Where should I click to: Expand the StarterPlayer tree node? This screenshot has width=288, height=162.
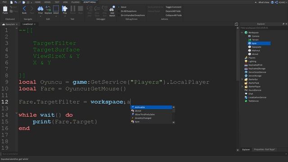(x=242, y=86)
